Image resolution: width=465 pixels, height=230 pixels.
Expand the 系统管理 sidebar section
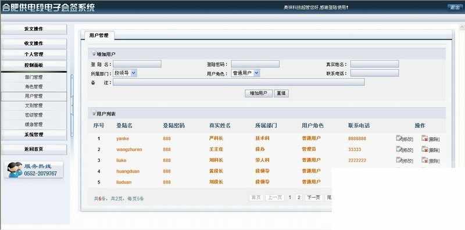click(x=34, y=135)
